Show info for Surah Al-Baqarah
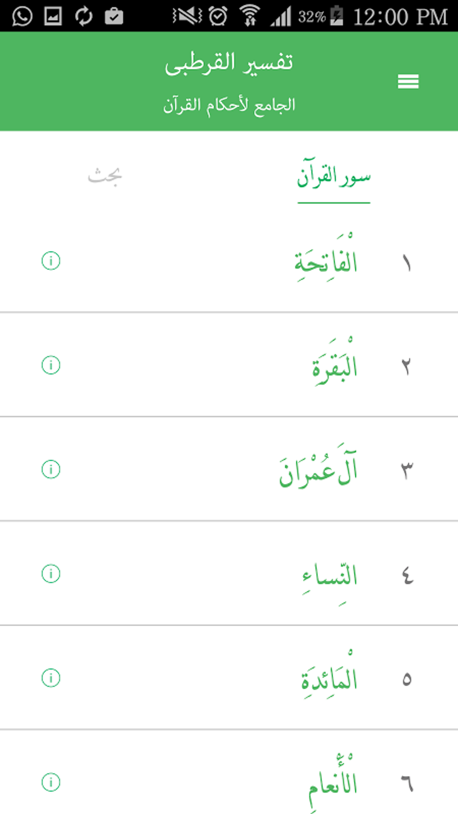458x814 pixels. (51, 365)
